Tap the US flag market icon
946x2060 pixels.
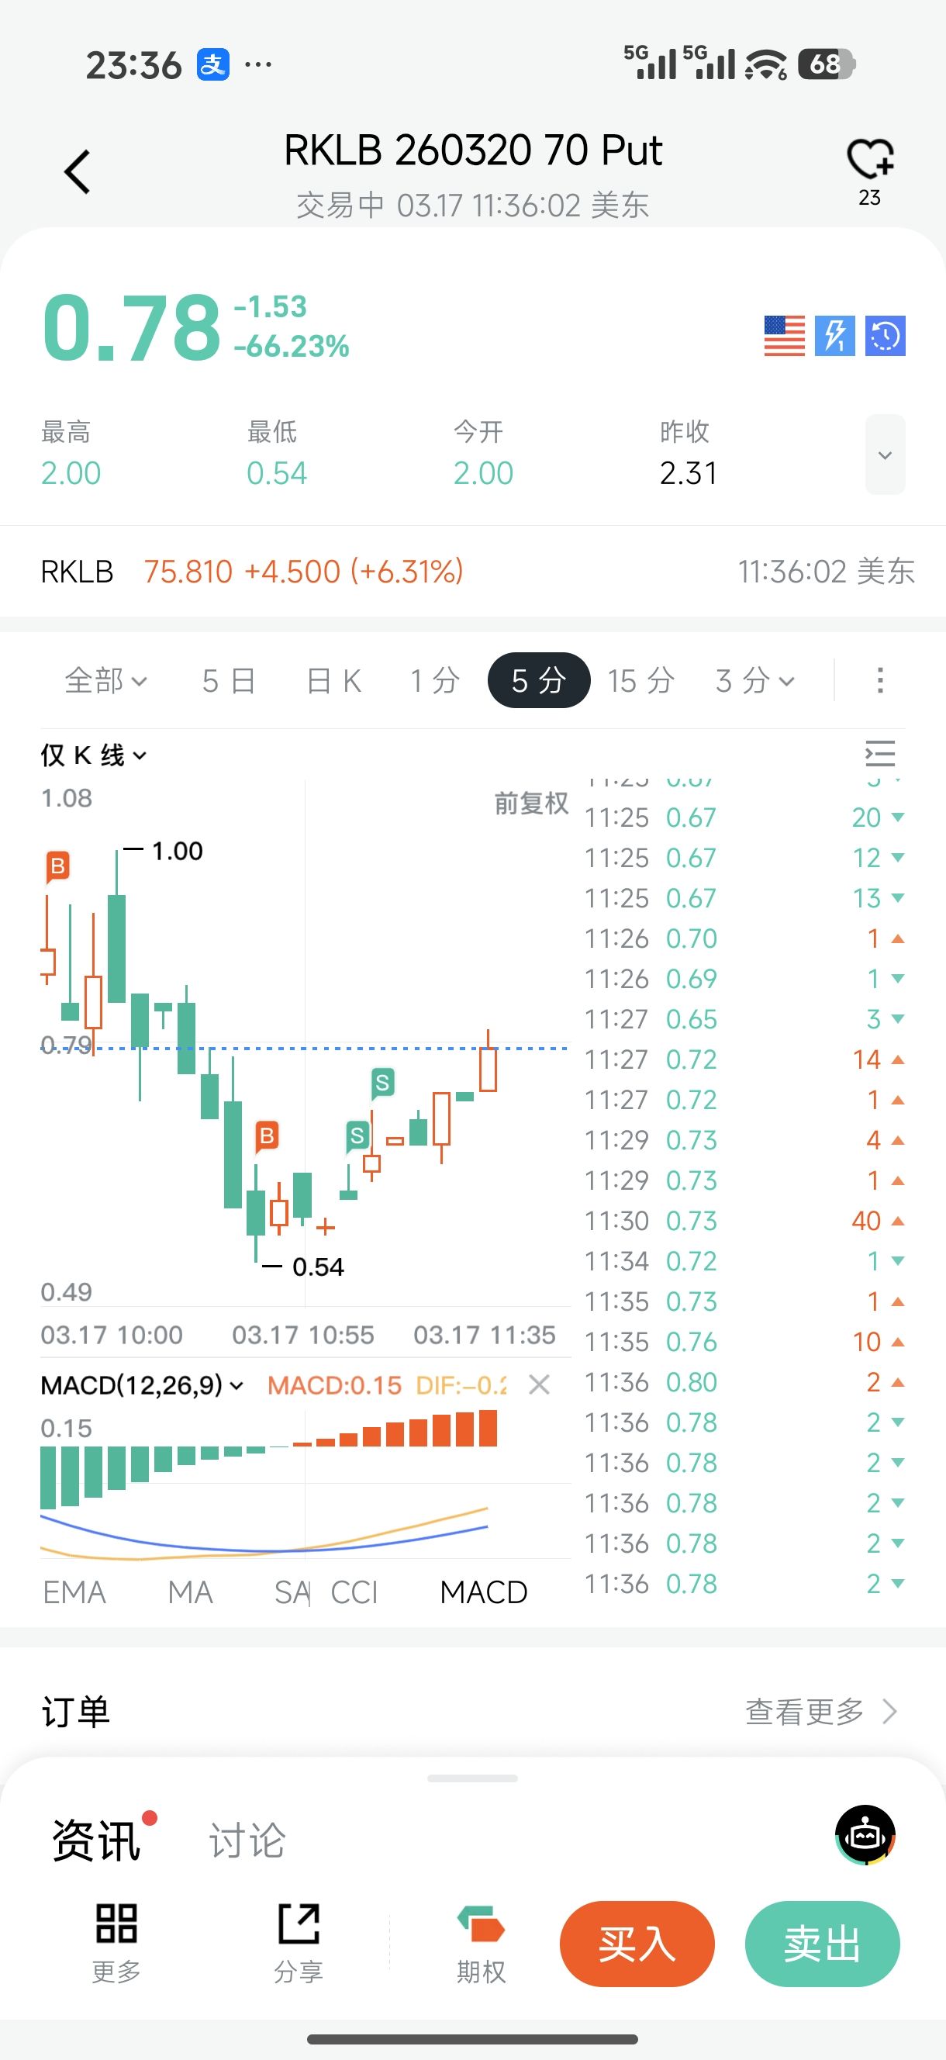click(x=784, y=335)
